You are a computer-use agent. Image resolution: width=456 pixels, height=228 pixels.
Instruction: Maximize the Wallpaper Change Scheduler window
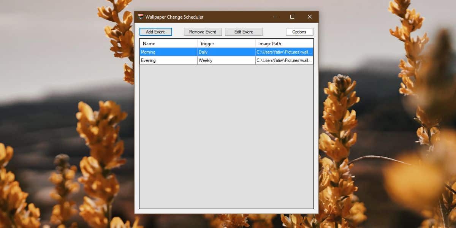pyautogui.click(x=292, y=17)
